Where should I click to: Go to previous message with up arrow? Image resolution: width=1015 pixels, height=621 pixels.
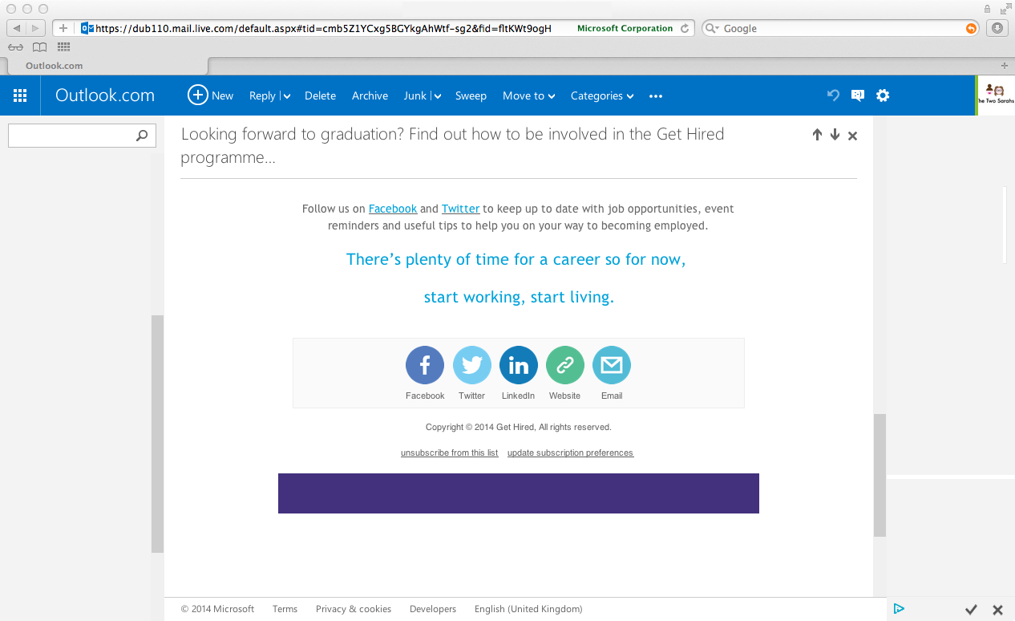click(817, 135)
